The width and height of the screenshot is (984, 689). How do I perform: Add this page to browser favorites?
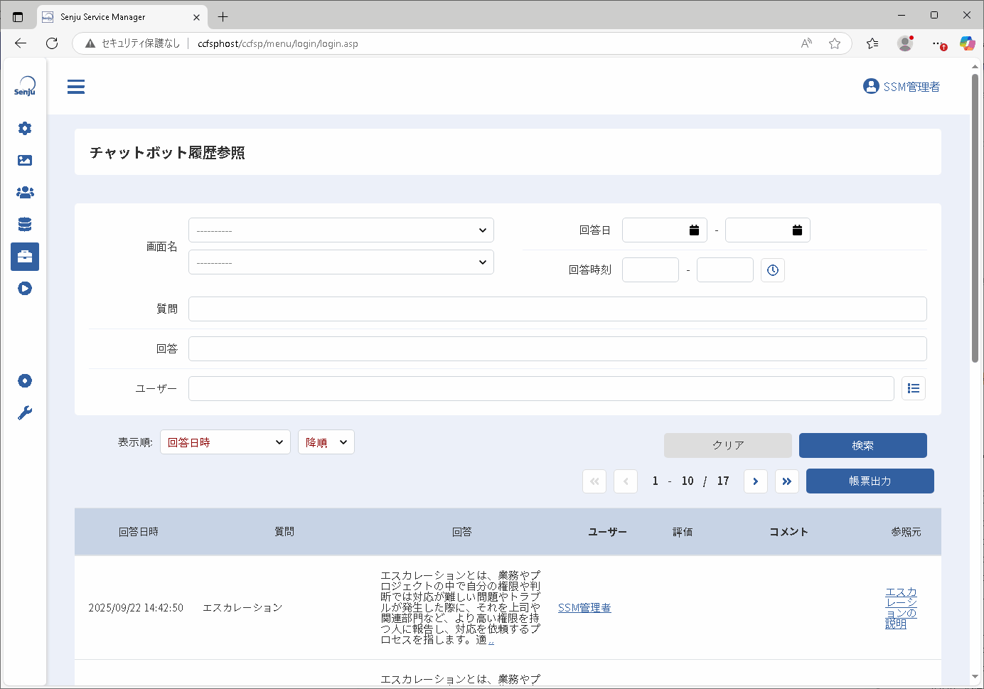coord(835,43)
